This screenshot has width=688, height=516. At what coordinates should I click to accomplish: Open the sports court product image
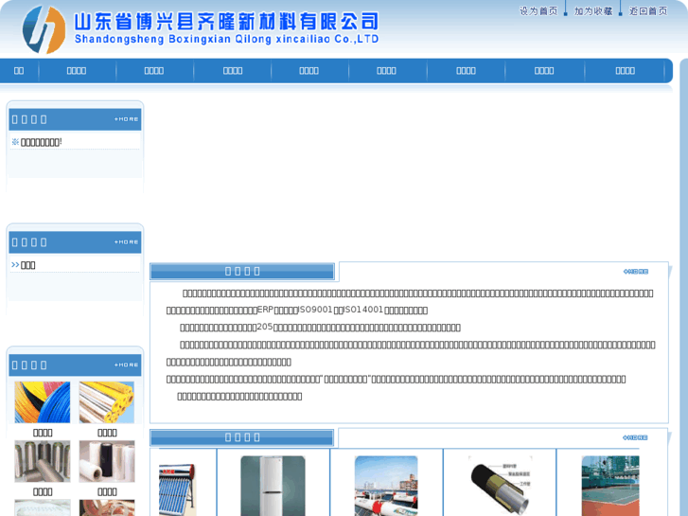610,486
